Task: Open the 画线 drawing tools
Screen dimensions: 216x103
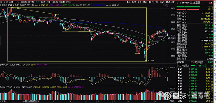Action: 151,2
